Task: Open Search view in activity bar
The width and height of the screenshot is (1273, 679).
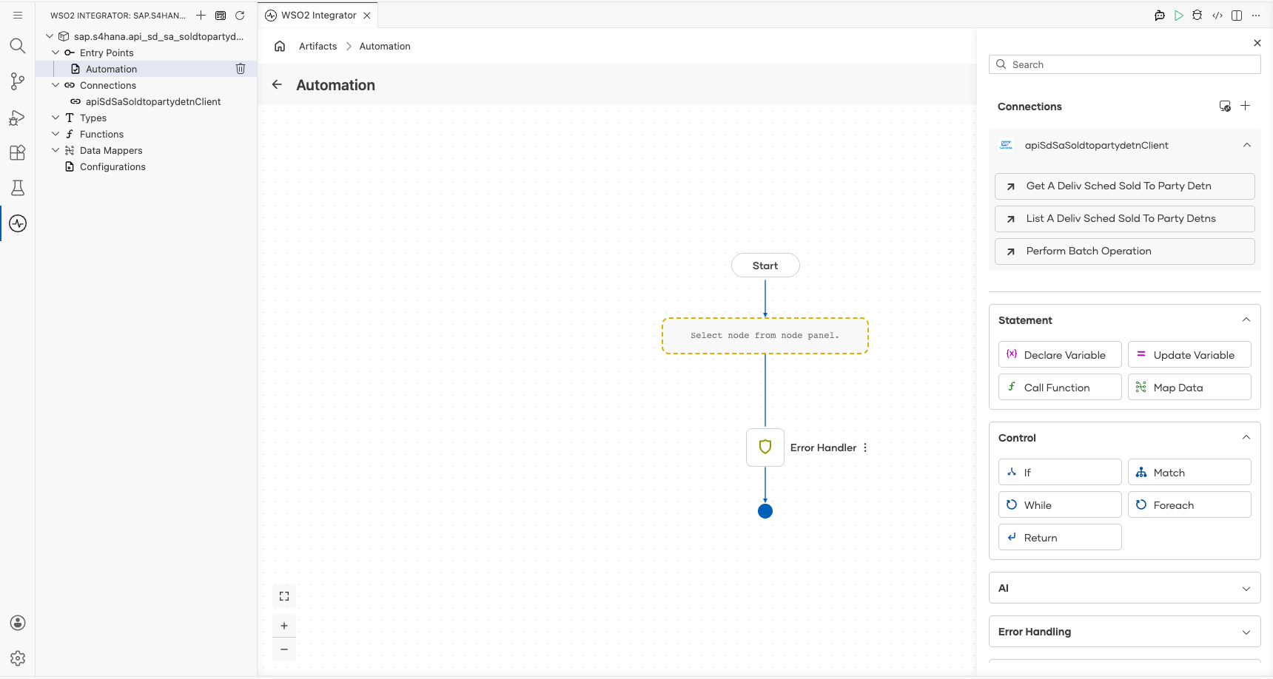Action: click(x=18, y=46)
